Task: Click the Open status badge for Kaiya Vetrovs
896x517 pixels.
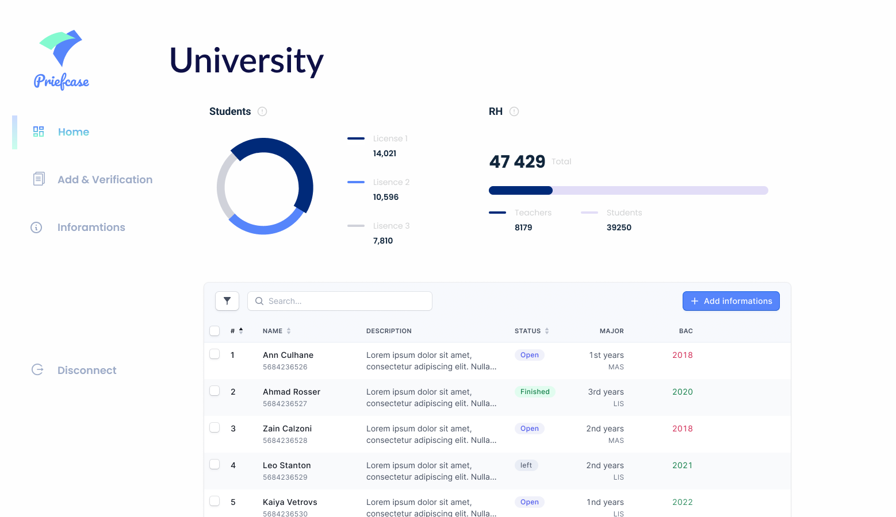Action: click(x=530, y=502)
